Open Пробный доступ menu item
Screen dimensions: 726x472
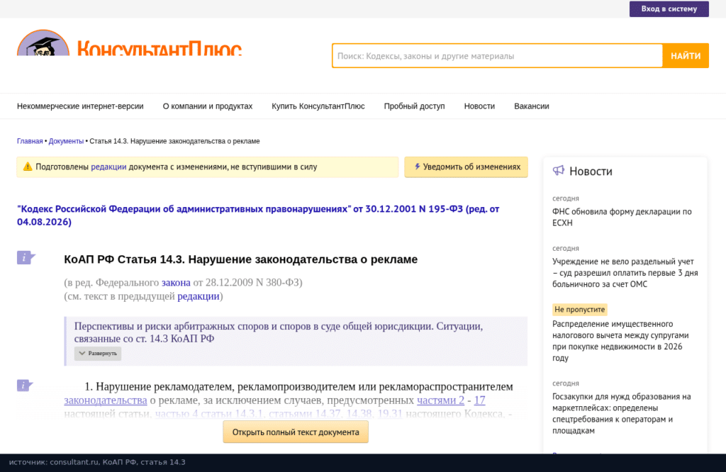(x=414, y=106)
